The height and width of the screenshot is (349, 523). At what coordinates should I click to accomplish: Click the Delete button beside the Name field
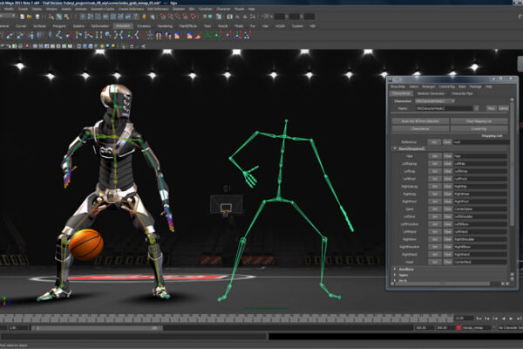[503, 108]
